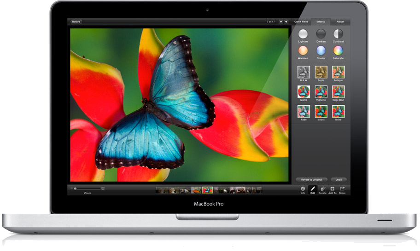
Task: Click the large zoom-in icon
Action: [x=103, y=188]
